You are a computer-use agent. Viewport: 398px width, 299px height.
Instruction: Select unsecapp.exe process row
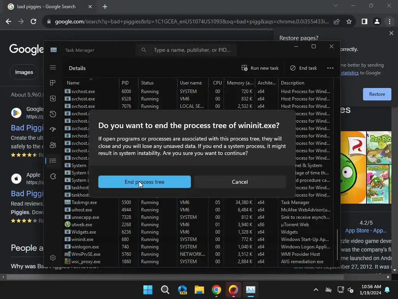coord(199,217)
